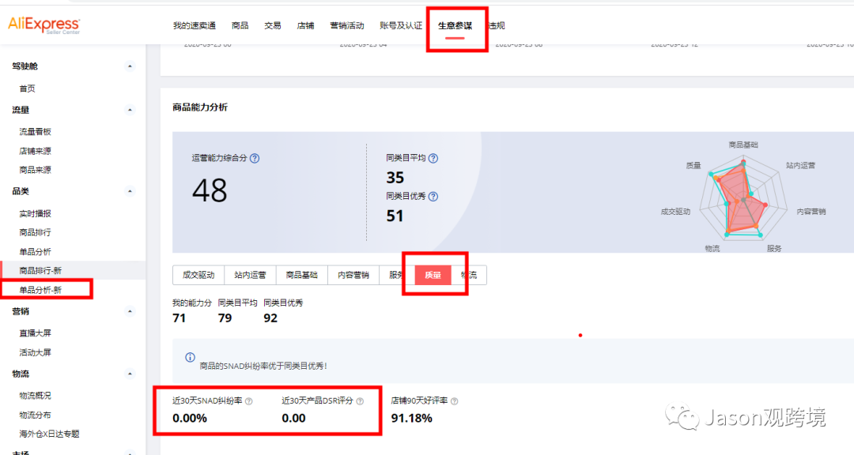Click info icon in SNAD notice banner
Image resolution: width=854 pixels, height=455 pixels.
(x=190, y=358)
